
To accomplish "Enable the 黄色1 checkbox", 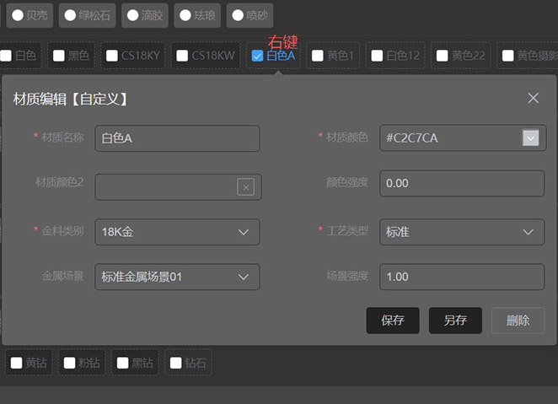I will [318, 56].
